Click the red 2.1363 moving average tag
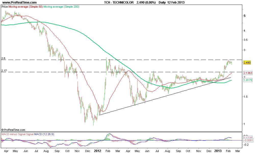The width and height of the screenshot is (255, 153). point(248,73)
